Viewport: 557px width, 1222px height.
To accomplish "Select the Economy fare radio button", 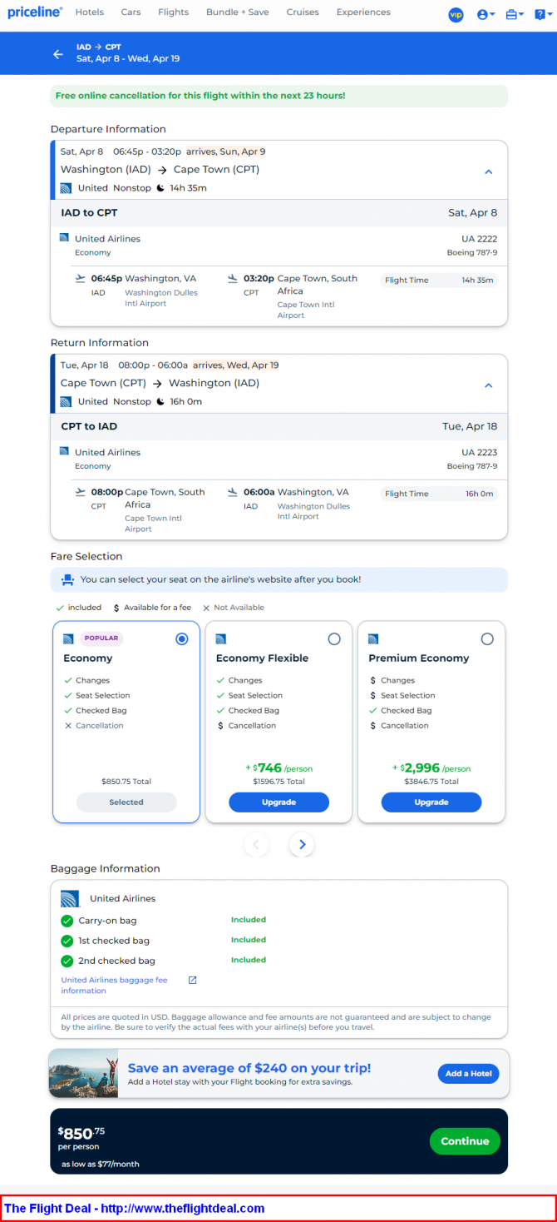I will coord(182,639).
